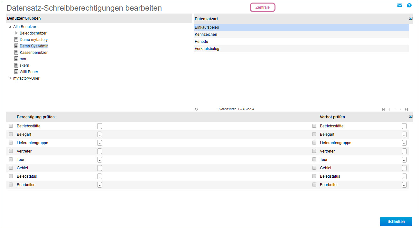This screenshot has height=228, width=419.
Task: Click the Kassenbenutzer user icon
Action: (x=16, y=52)
